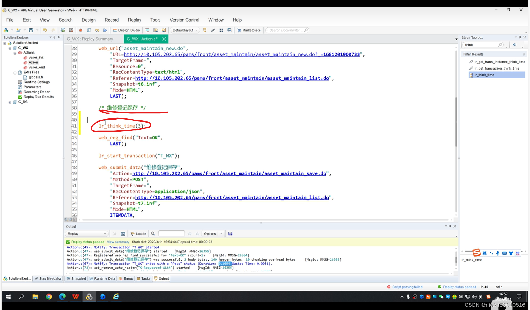Open Replay Run Results

pos(38,97)
